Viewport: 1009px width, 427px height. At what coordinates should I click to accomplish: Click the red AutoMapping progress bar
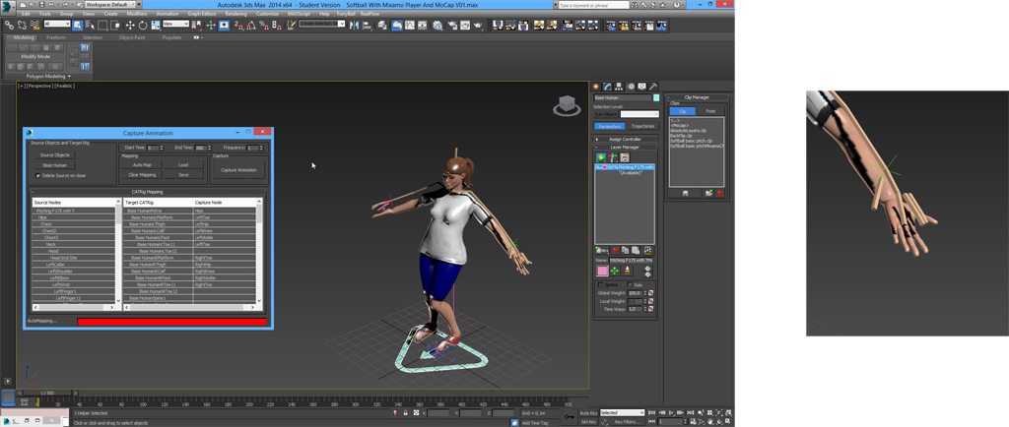click(171, 322)
